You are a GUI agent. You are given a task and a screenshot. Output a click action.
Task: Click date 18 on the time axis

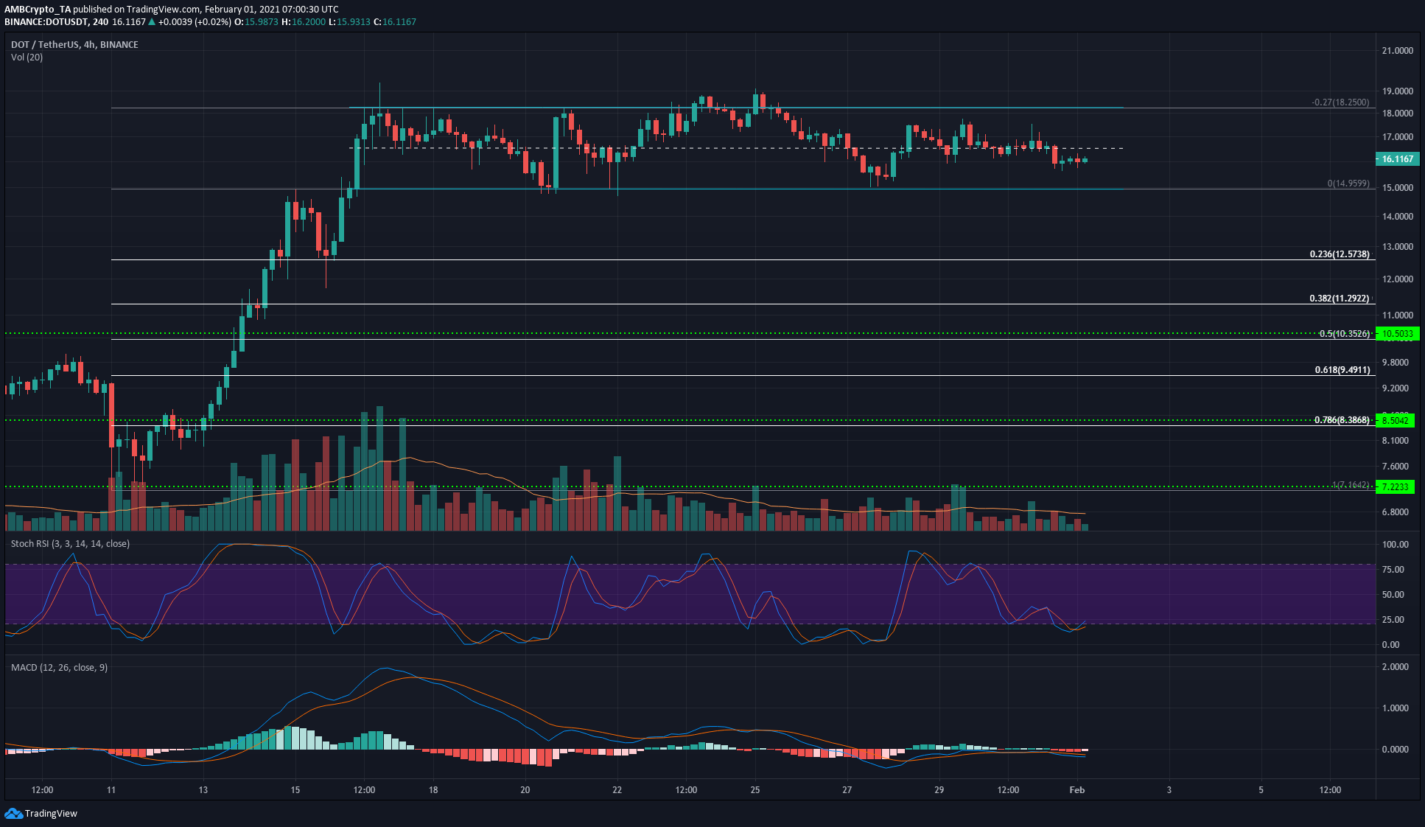tap(433, 790)
